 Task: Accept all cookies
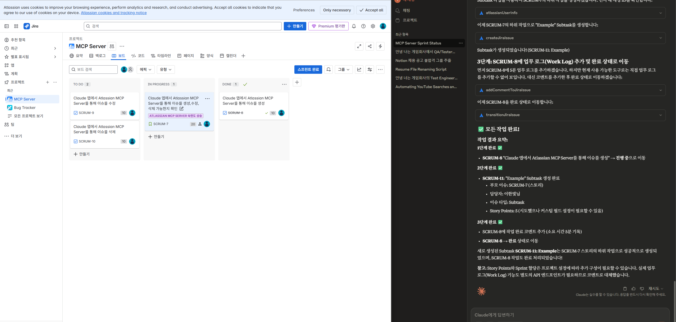pos(371,10)
